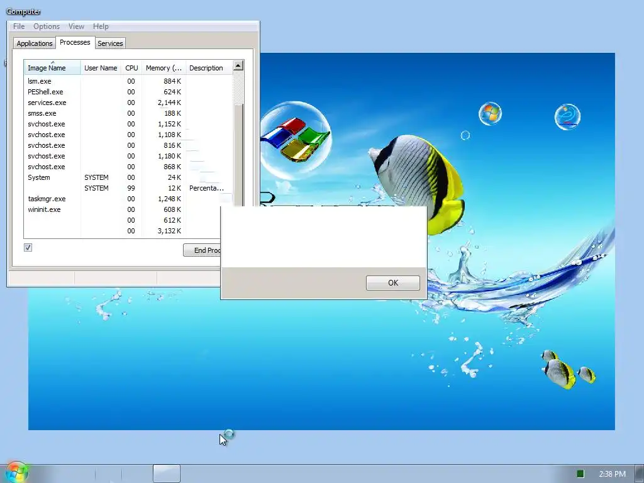Open the File menu in Task Manager
The image size is (644, 483).
[19, 26]
